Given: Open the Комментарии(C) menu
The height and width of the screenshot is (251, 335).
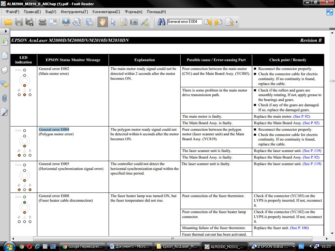Looking at the screenshot, I should pyautogui.click(x=106, y=12).
